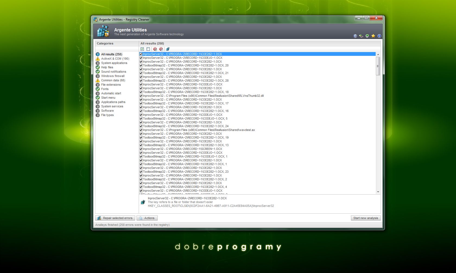This screenshot has height=273, width=456.
Task: Select the ToolboxBitmap32 COE282~1.OCX, 18 row
Action: pyautogui.click(x=257, y=92)
